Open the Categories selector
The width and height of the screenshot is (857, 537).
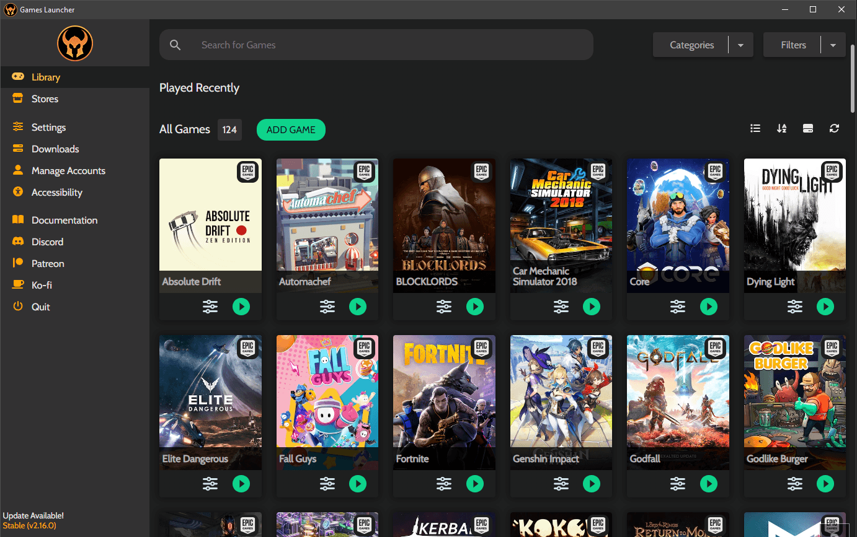click(x=691, y=45)
